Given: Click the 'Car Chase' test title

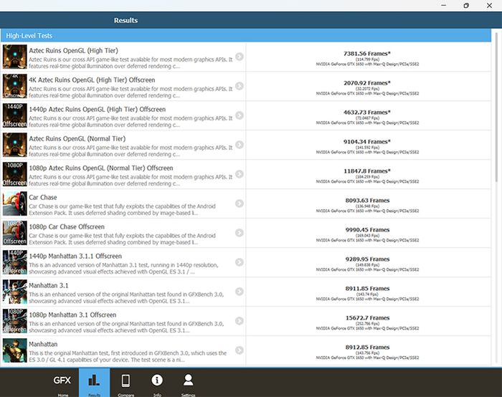Looking at the screenshot, I should (43, 197).
